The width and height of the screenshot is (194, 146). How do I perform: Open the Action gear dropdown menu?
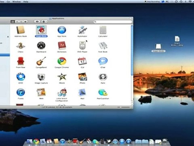click(44, 21)
